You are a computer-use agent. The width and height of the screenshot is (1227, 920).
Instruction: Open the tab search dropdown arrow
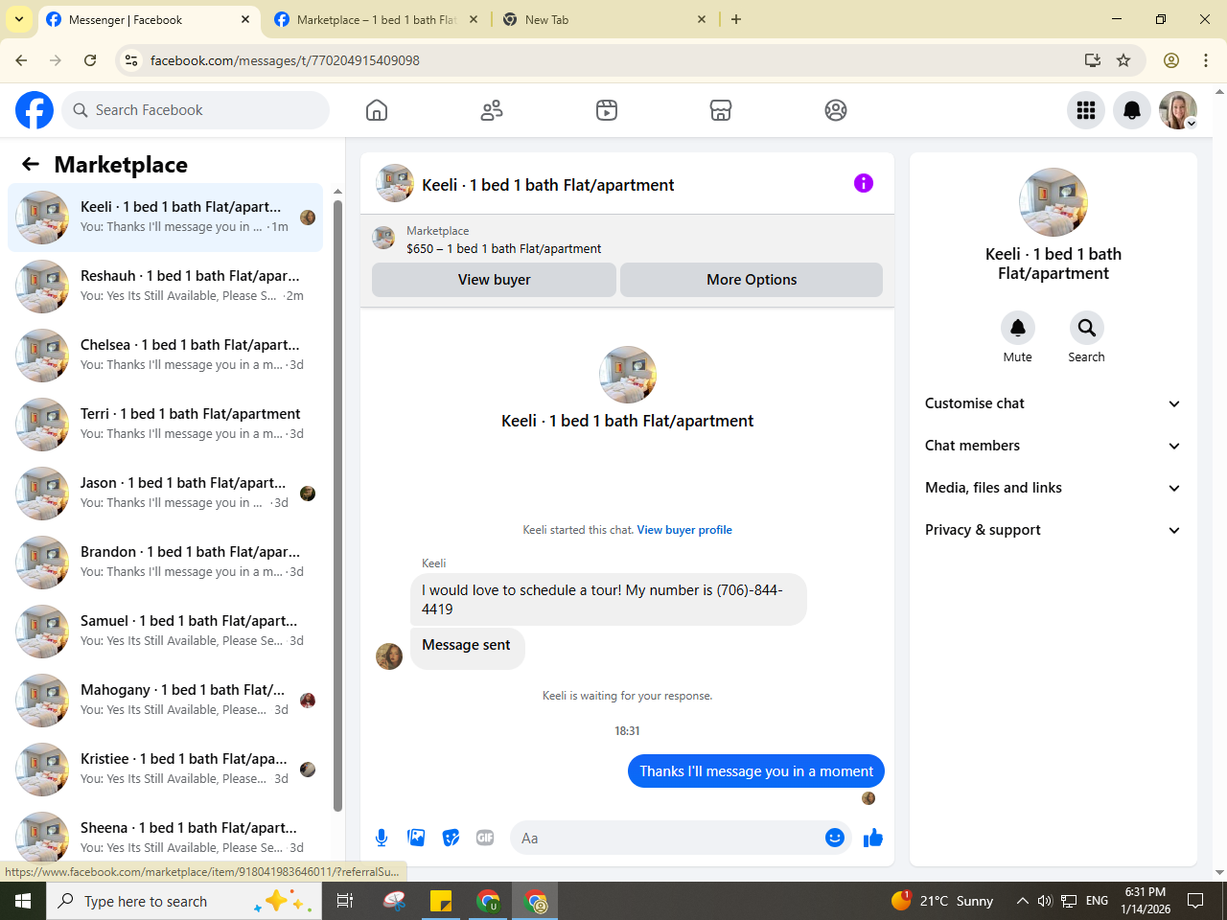(19, 19)
